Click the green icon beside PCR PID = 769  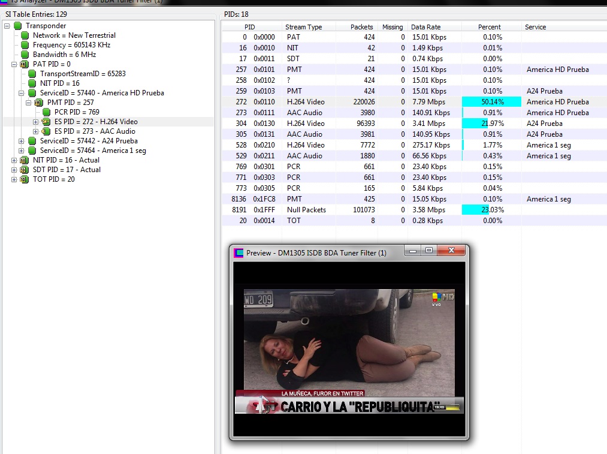click(47, 112)
